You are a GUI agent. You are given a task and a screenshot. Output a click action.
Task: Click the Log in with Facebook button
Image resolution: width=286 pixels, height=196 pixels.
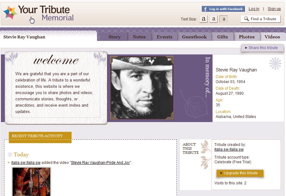[224, 9]
